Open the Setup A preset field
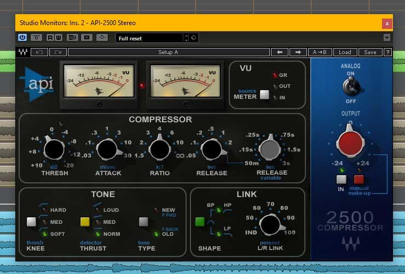The image size is (405, 274). pos(169,52)
